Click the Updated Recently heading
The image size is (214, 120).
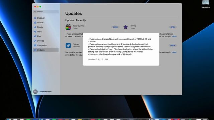tap(76, 20)
